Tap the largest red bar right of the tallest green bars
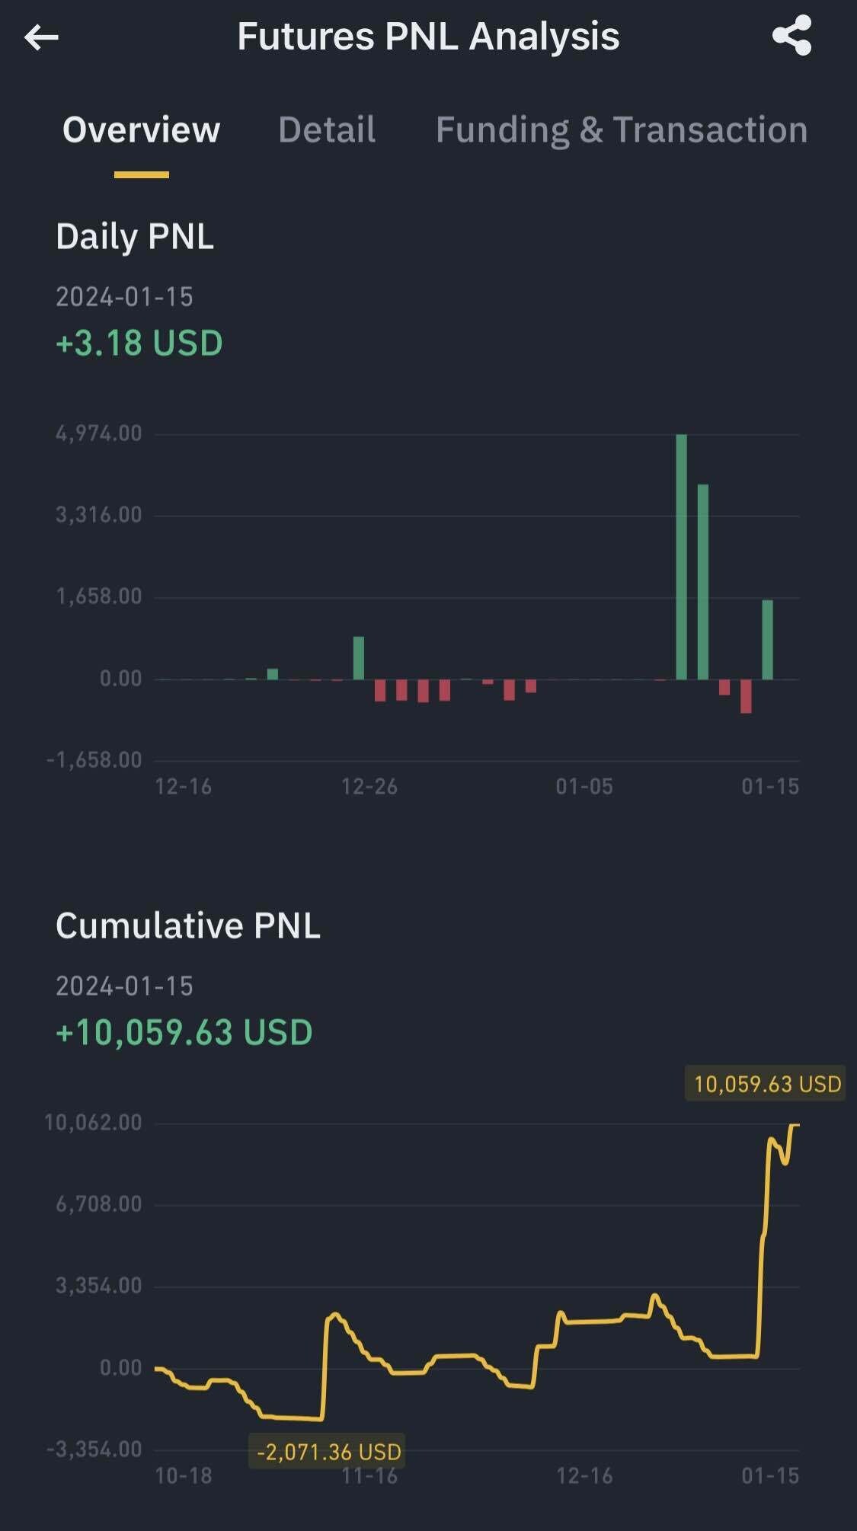This screenshot has width=857, height=1531. 746,696
